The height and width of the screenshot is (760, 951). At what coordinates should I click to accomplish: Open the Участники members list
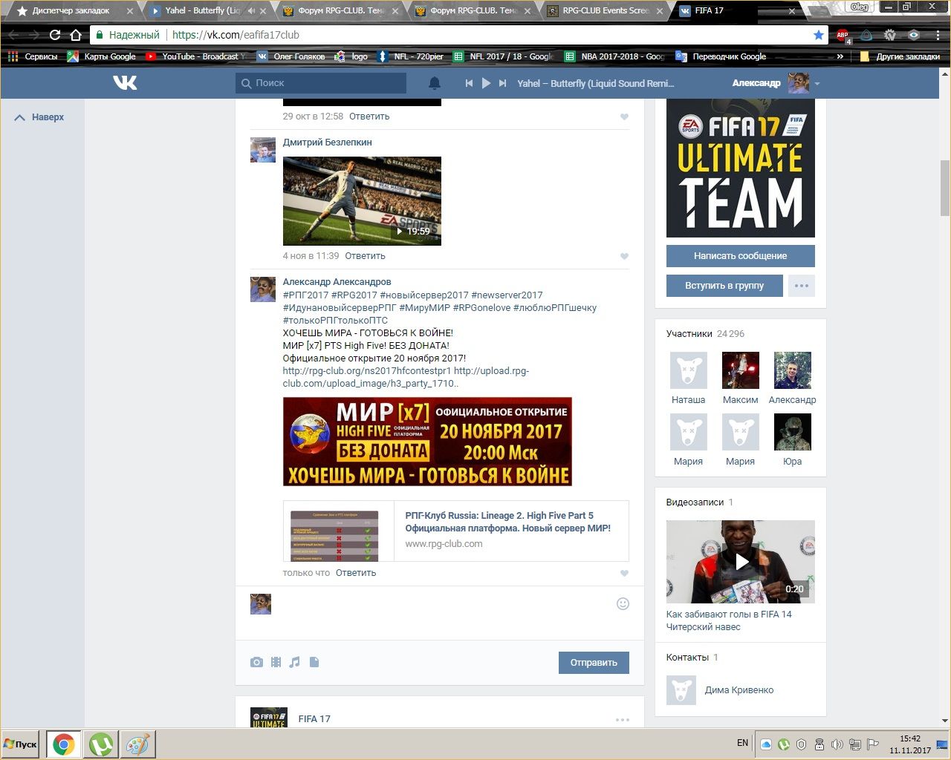click(705, 334)
